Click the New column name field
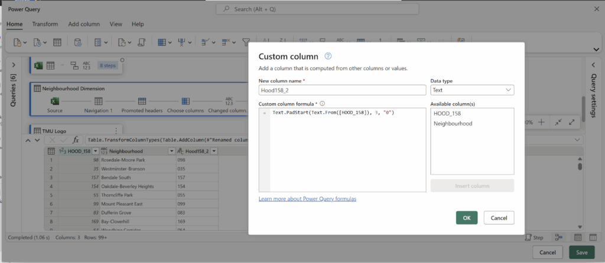Image resolution: width=605 pixels, height=263 pixels. [x=342, y=90]
